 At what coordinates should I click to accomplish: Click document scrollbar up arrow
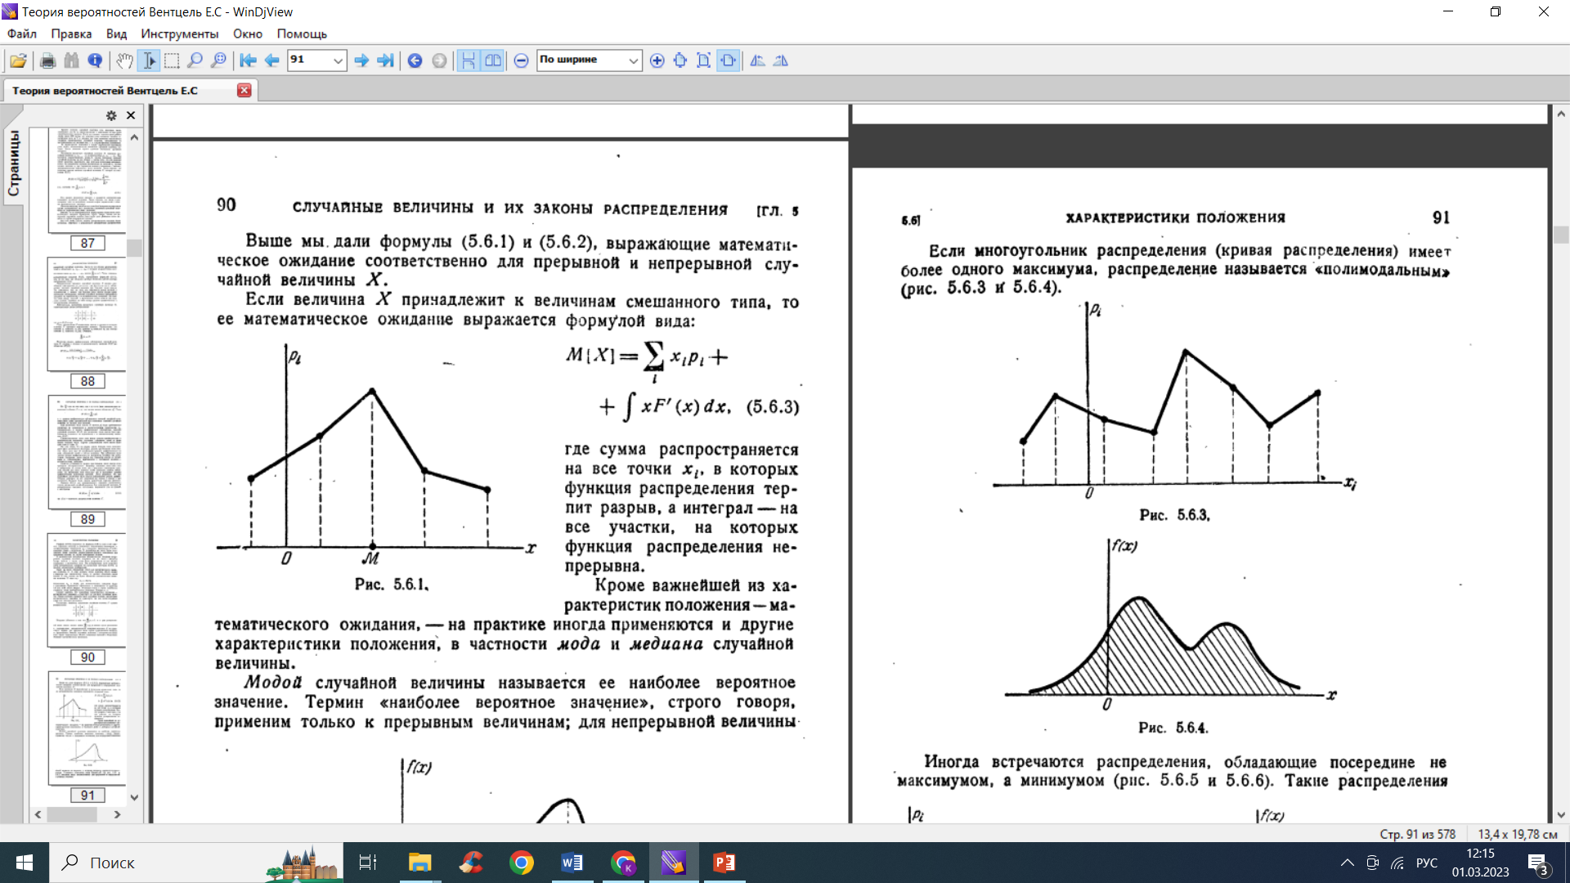click(x=1561, y=114)
